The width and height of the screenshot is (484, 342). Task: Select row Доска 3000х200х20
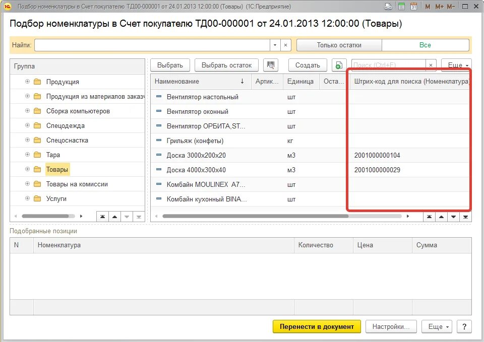pyautogui.click(x=310, y=155)
